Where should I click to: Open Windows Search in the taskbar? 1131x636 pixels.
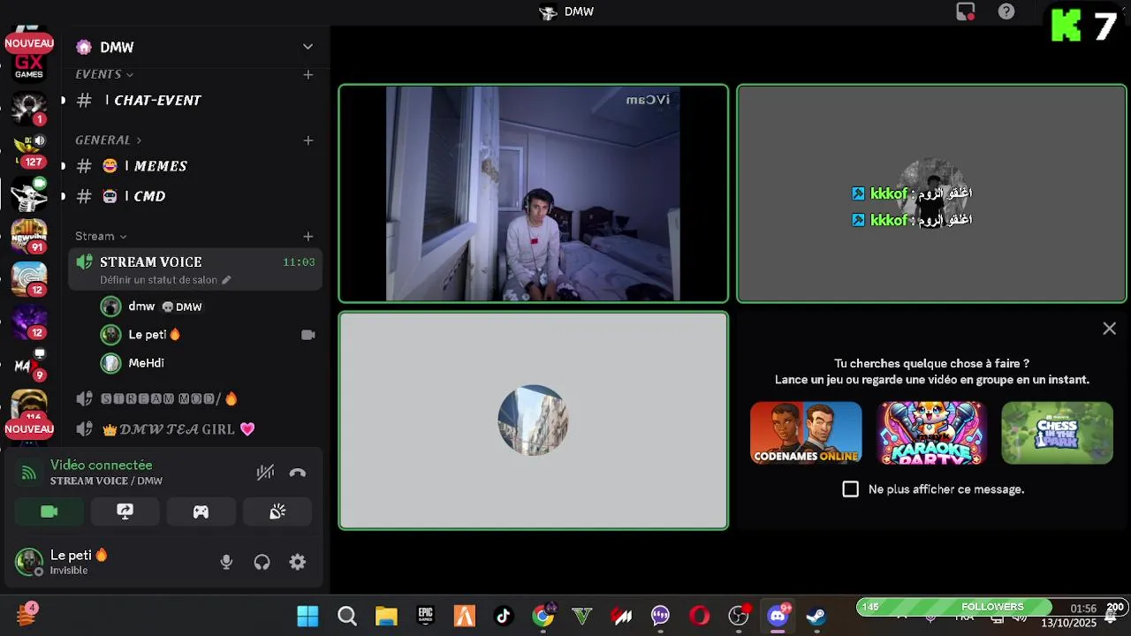[x=347, y=616]
